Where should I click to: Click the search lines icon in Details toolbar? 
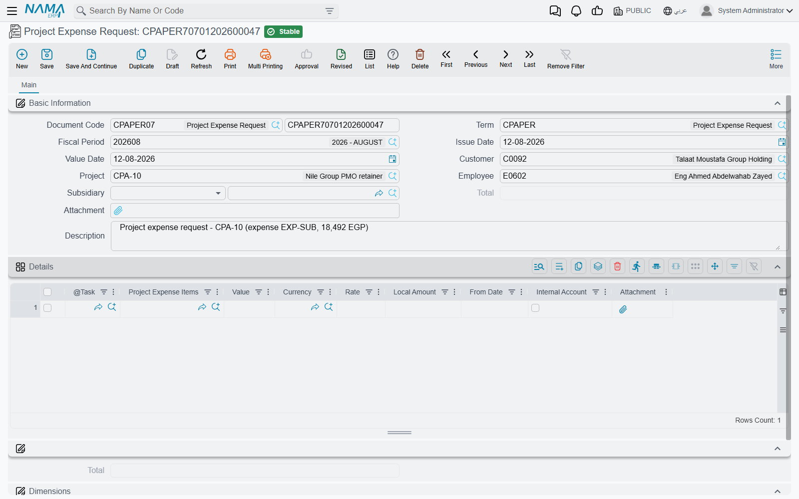tap(539, 266)
